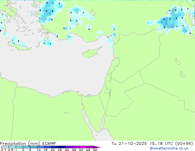Click the above-50 arrow tip of legend
195x151 pixels.
(x=97, y=147)
